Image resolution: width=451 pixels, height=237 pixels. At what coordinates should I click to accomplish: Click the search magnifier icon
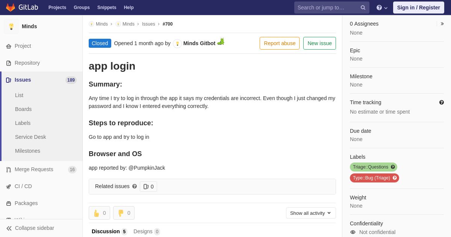pyautogui.click(x=363, y=8)
